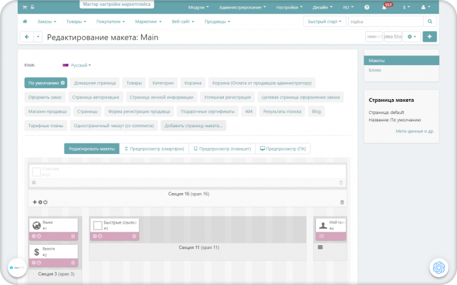Go to the dashboard via home icon
The width and height of the screenshot is (457, 285).
tap(25, 22)
